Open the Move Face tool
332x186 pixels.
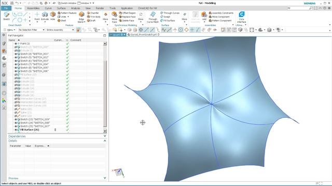tap(114, 17)
